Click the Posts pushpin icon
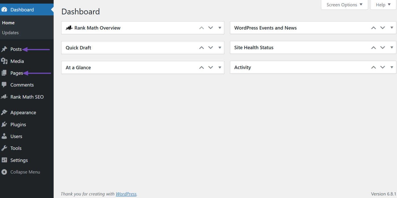Screen dimensions: 397x198 [x=4, y=49]
